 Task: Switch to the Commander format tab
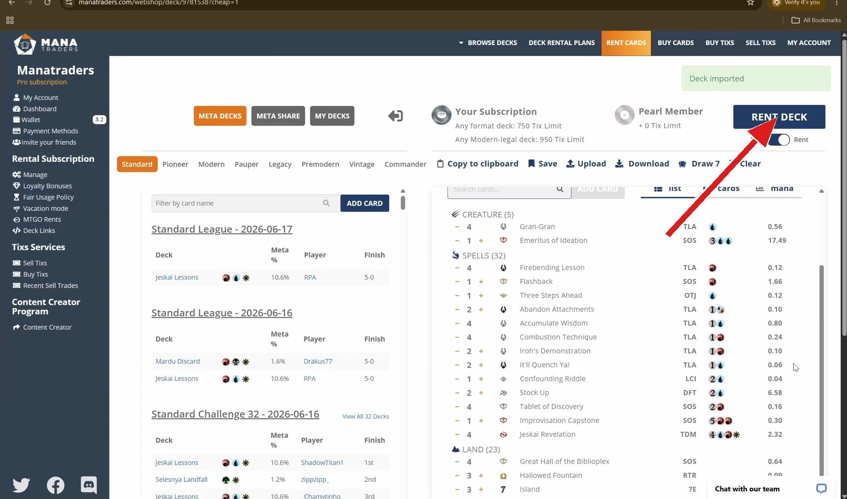click(405, 164)
